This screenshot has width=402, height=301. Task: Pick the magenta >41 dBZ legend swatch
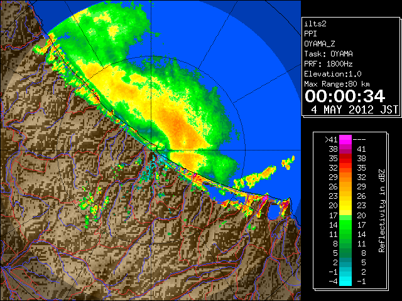point(345,139)
